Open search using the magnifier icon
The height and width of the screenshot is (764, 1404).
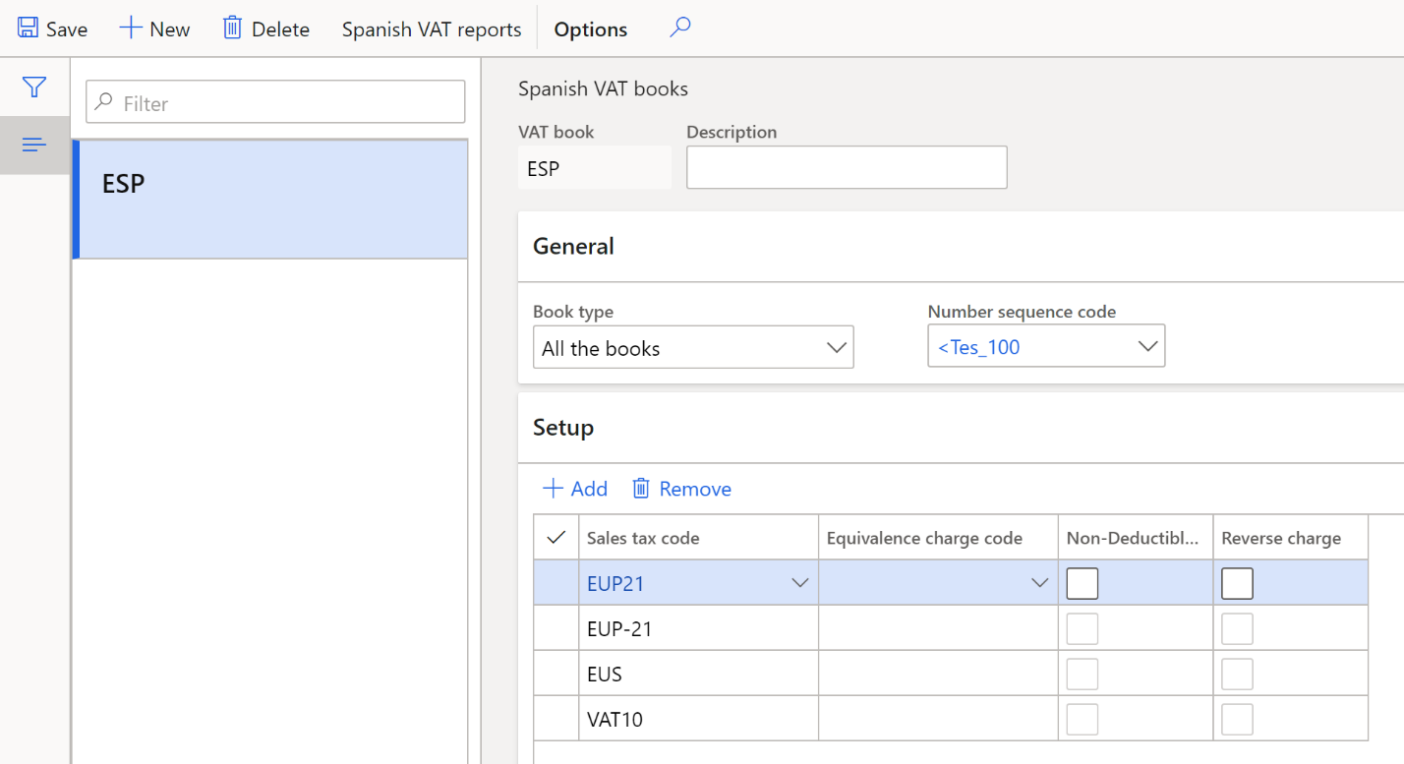tap(679, 28)
